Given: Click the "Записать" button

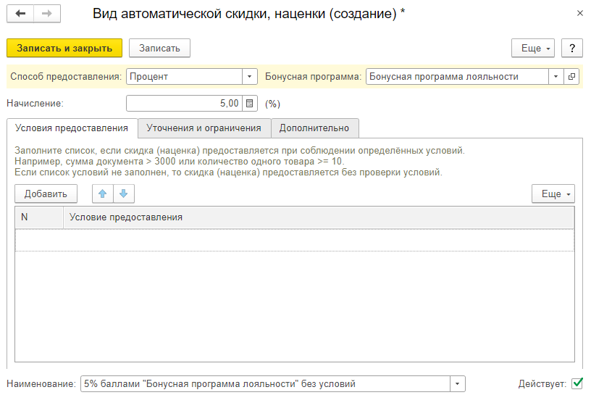Looking at the screenshot, I should (159, 49).
